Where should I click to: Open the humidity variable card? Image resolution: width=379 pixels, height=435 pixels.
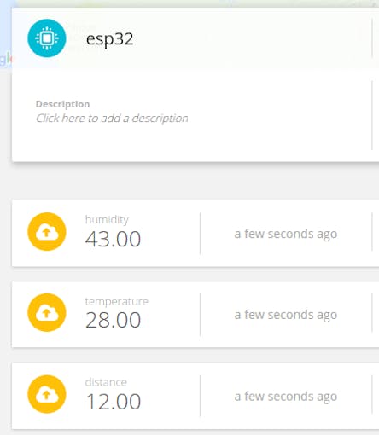195,234
